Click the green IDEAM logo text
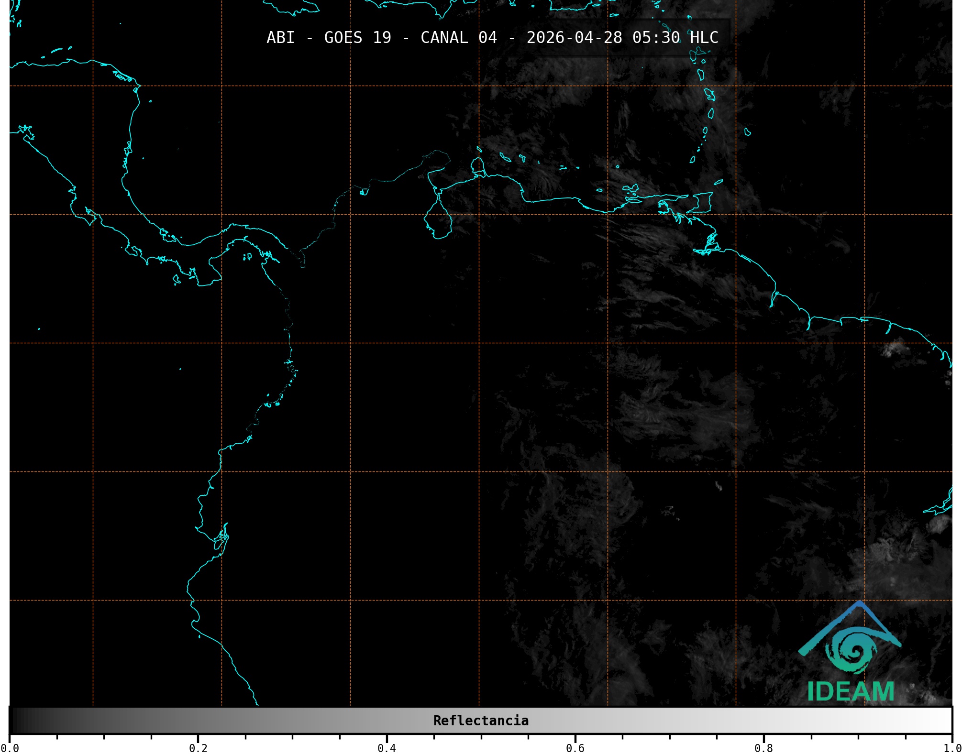 coord(851,691)
